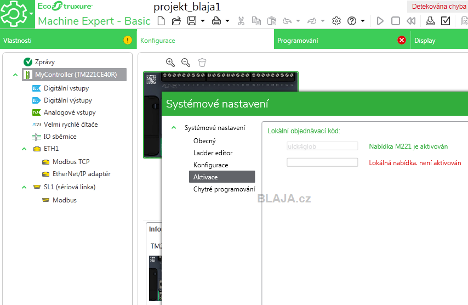The image size is (468, 305).
Task: Click the empty local offer code field
Action: click(x=322, y=162)
